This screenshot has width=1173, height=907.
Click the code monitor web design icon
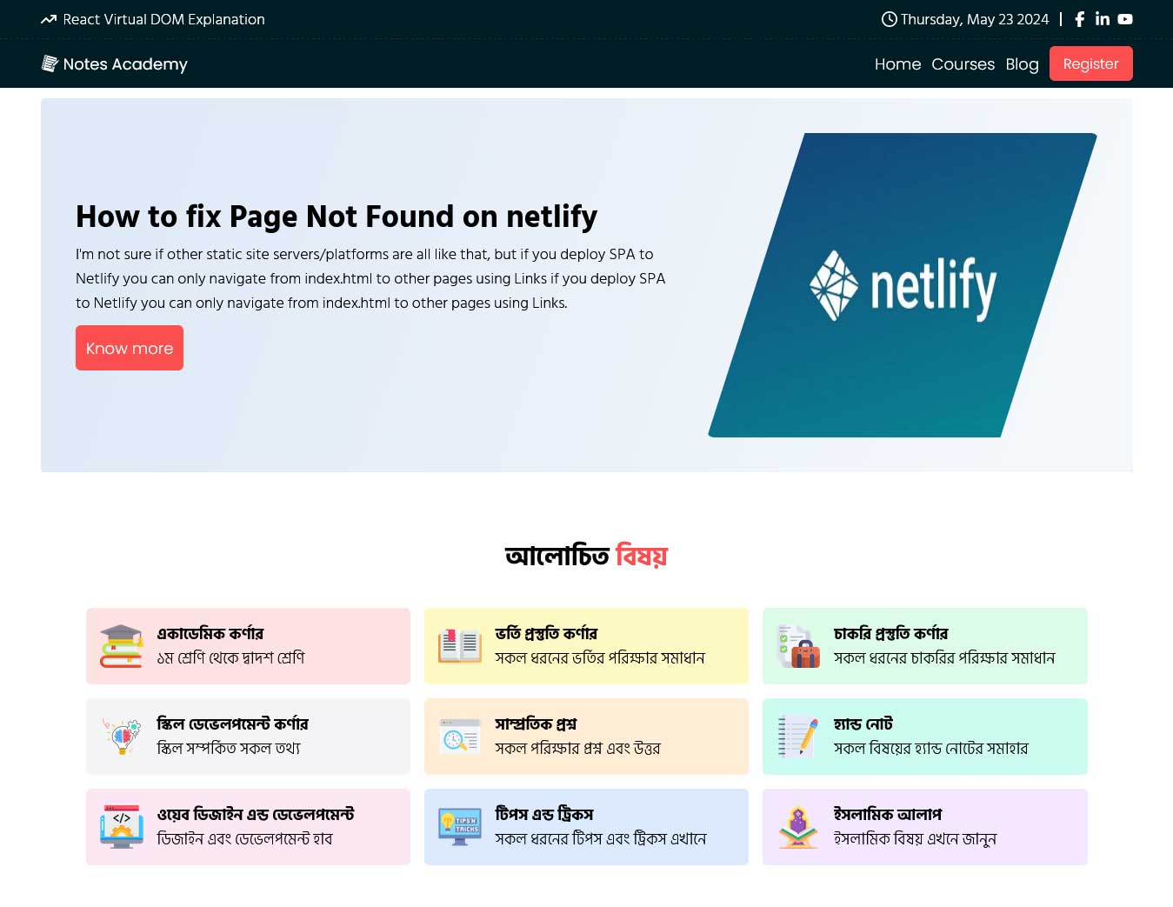[121, 827]
